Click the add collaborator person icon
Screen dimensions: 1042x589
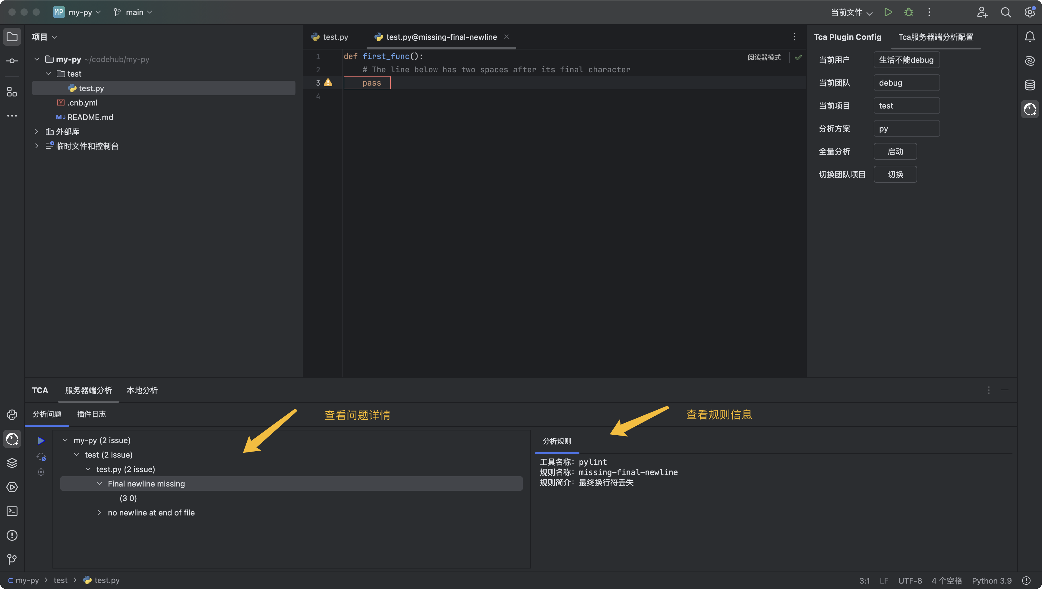point(982,12)
